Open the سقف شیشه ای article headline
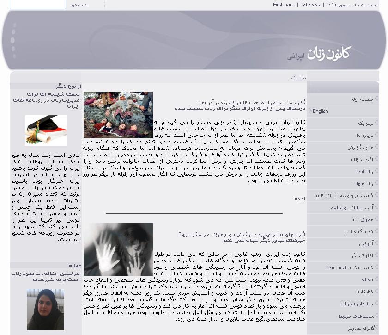This screenshot has height=335, width=388. click(46, 99)
